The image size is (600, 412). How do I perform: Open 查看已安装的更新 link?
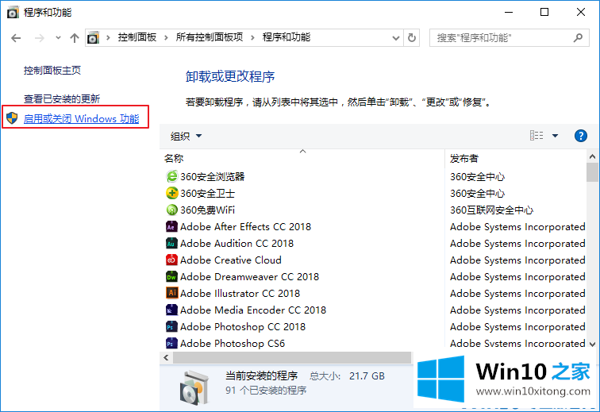tap(62, 99)
